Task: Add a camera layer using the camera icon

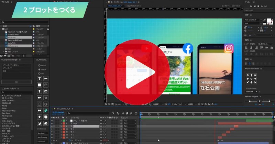Action: tap(40, 98)
